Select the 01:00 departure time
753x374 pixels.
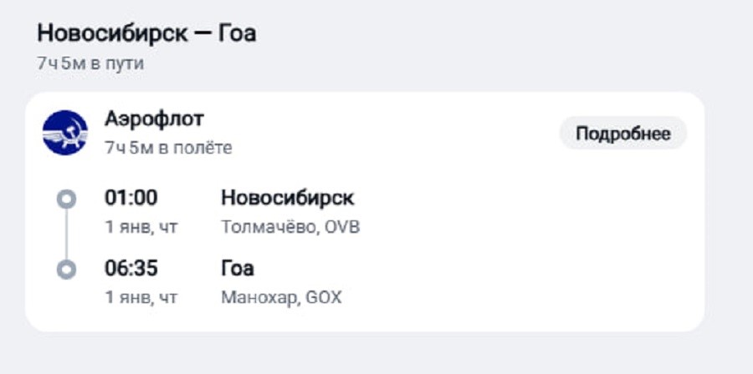click(x=131, y=198)
